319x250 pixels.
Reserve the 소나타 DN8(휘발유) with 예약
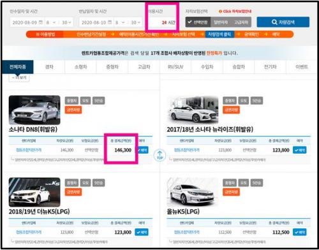coord(143,150)
